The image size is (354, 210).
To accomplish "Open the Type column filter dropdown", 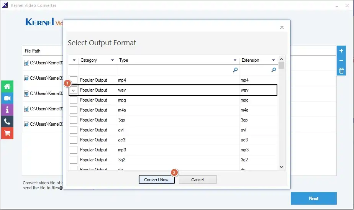I will (x=235, y=60).
